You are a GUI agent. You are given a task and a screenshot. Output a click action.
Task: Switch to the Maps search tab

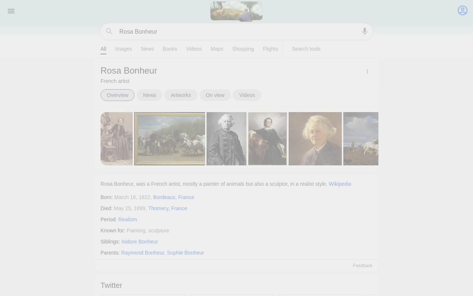pos(217,49)
